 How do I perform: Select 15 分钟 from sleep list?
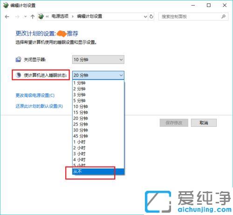tap(98, 112)
